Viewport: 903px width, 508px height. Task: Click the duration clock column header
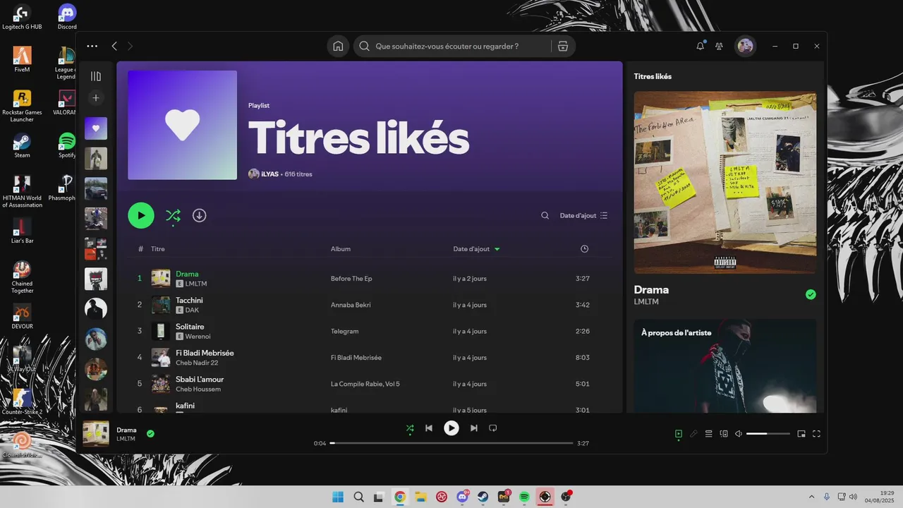(x=584, y=249)
